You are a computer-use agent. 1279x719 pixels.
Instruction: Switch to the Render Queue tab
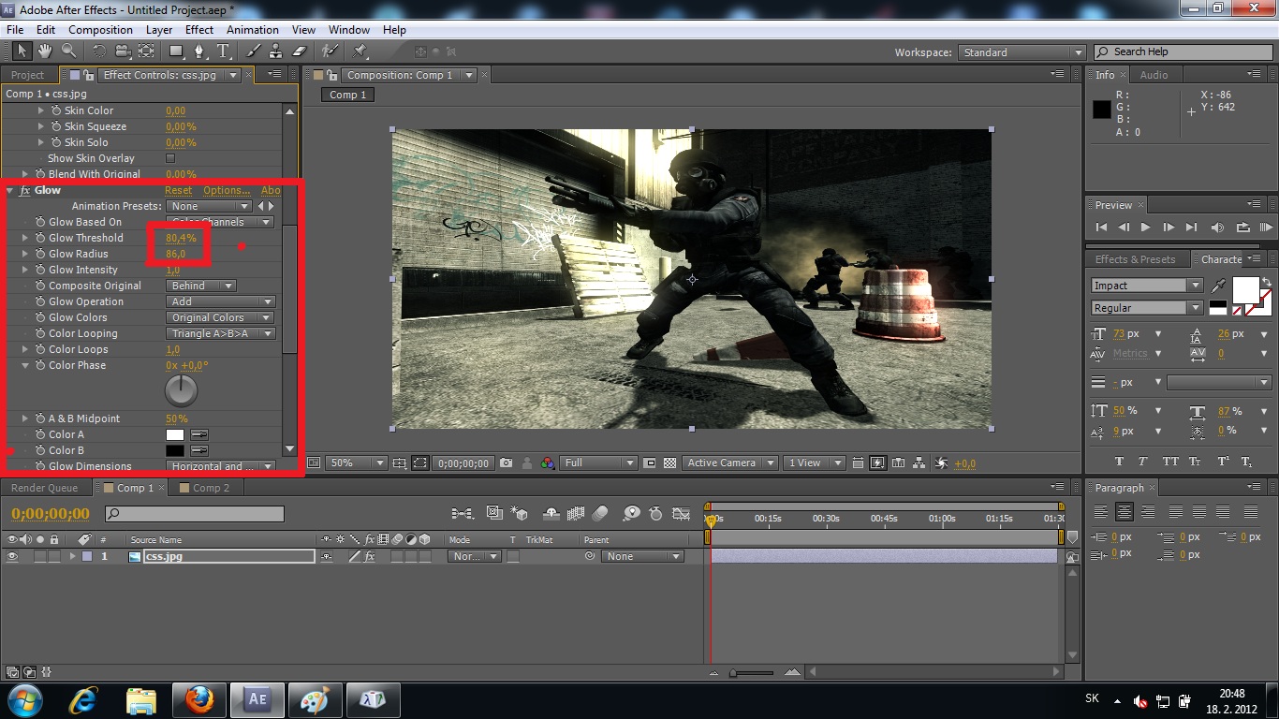pyautogui.click(x=44, y=488)
